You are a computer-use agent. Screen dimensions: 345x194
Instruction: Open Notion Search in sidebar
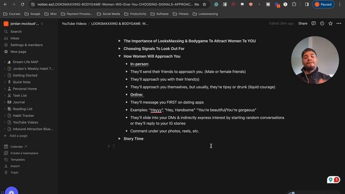click(16, 31)
